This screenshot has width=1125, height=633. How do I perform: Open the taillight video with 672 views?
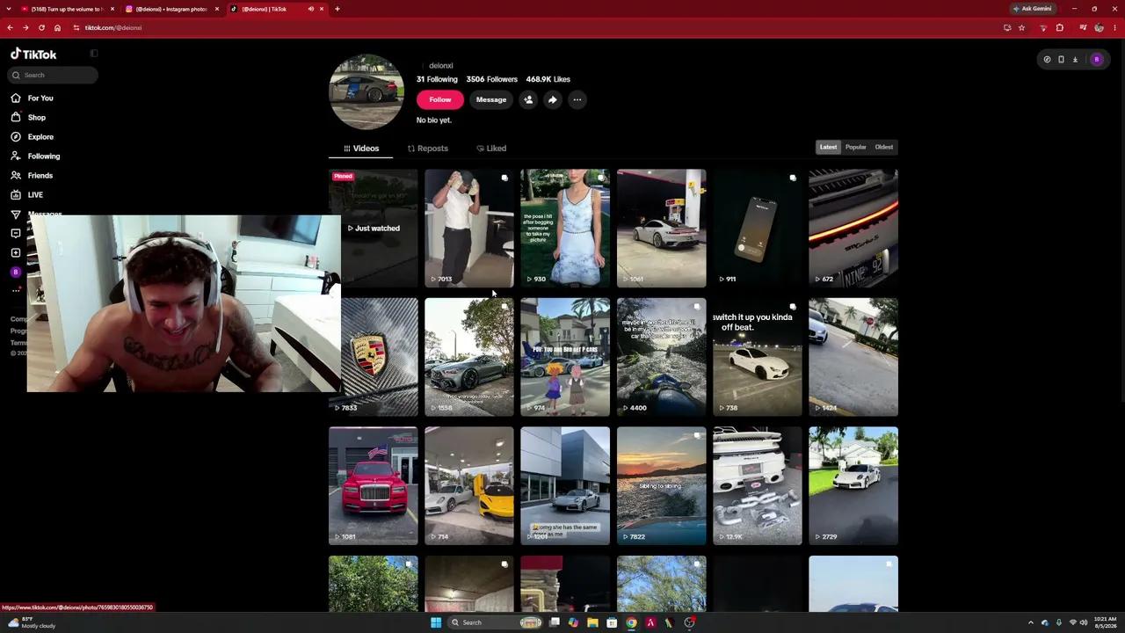click(853, 229)
